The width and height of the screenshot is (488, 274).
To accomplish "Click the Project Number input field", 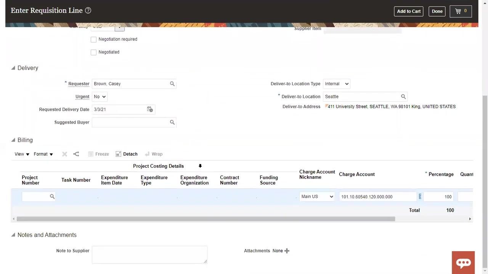I will 35,196.
